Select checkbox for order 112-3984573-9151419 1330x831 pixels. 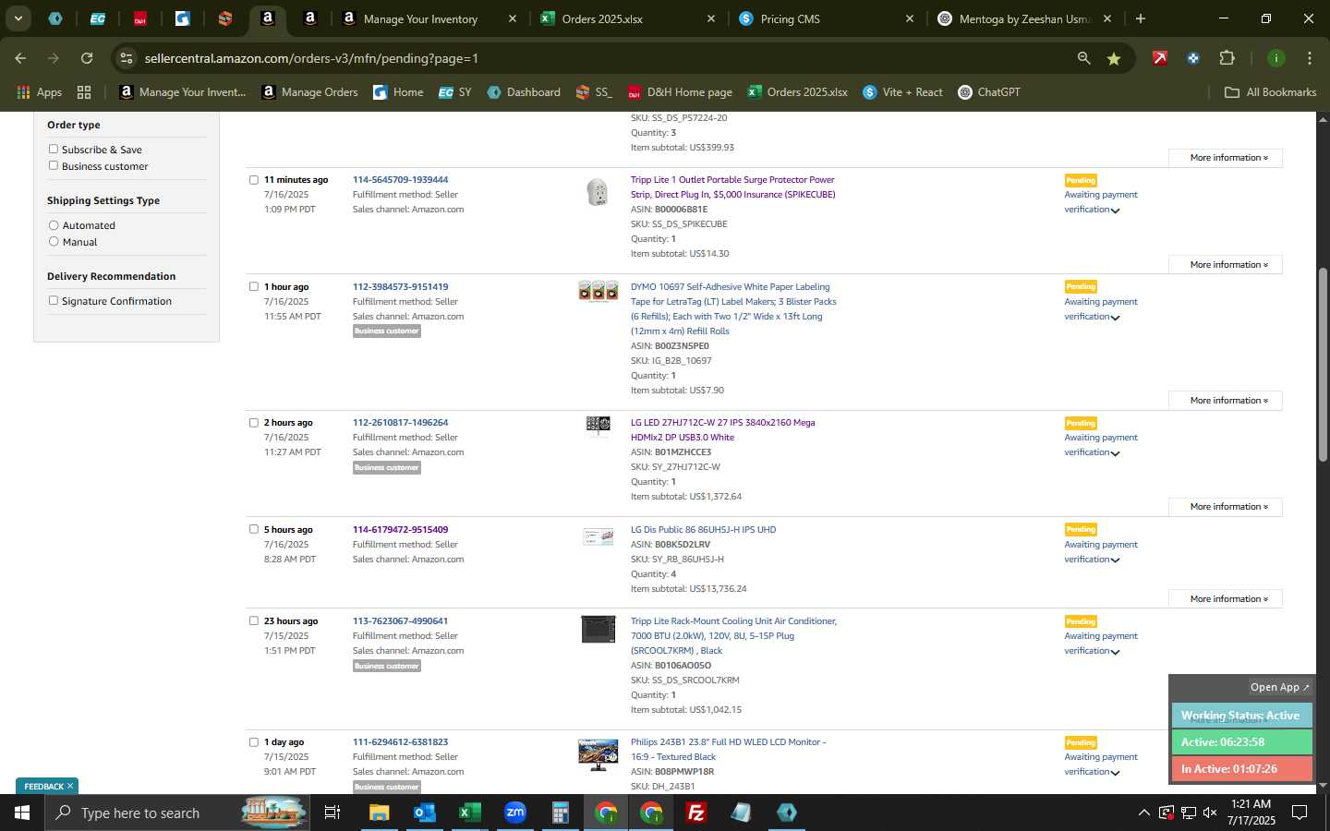coord(253,286)
